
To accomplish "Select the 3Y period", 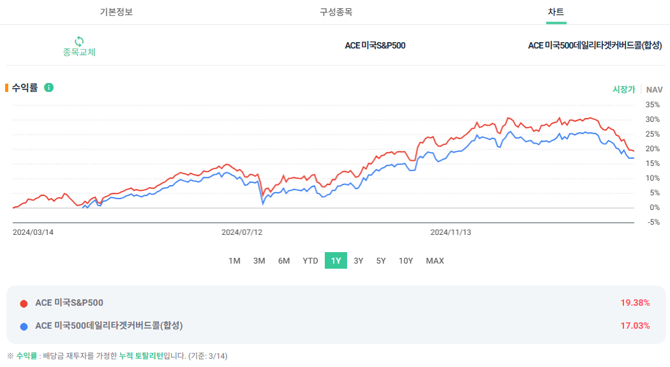I will coord(359,260).
